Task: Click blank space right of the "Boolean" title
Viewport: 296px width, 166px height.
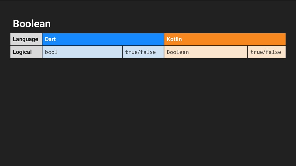Action: tap(173, 24)
